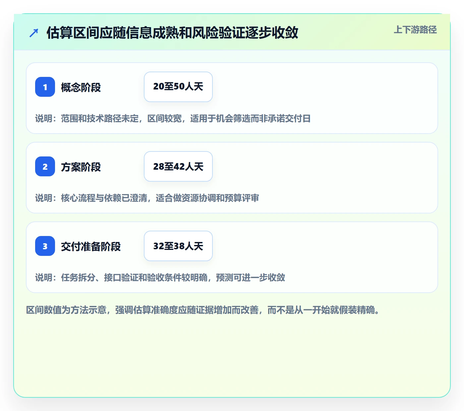Click the number 3 badge for 交付准备阶段
Screen dimensions: 464x411
pyautogui.click(x=45, y=246)
